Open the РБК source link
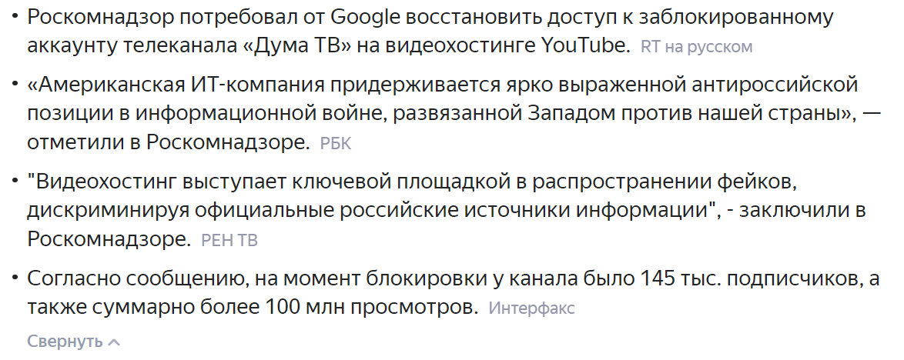 click(x=336, y=143)
